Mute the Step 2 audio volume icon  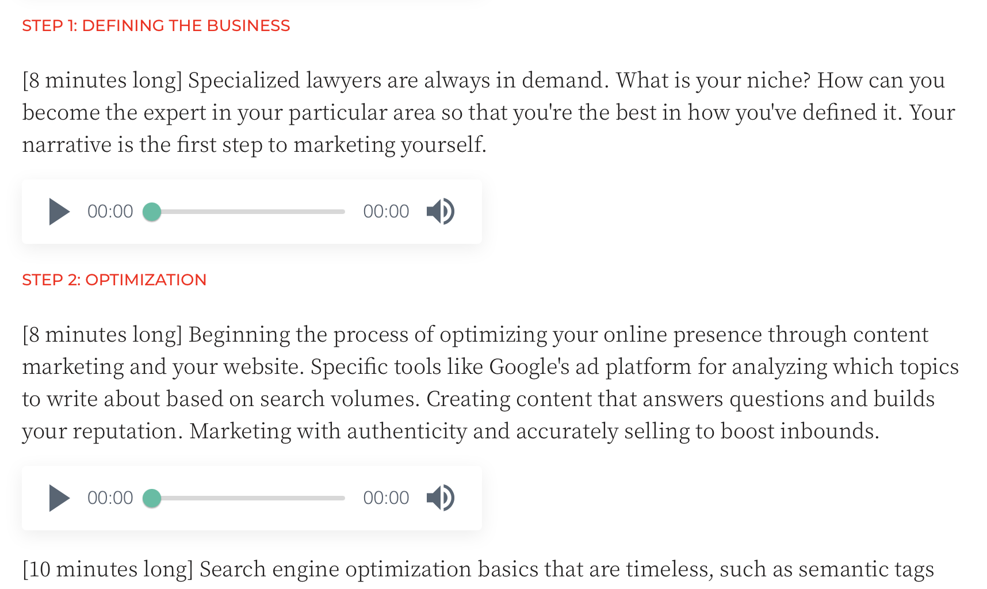[441, 498]
